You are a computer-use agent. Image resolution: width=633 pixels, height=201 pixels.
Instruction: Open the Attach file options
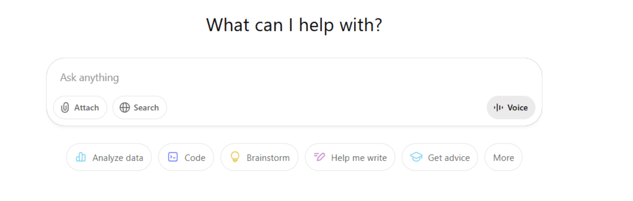tap(86, 108)
